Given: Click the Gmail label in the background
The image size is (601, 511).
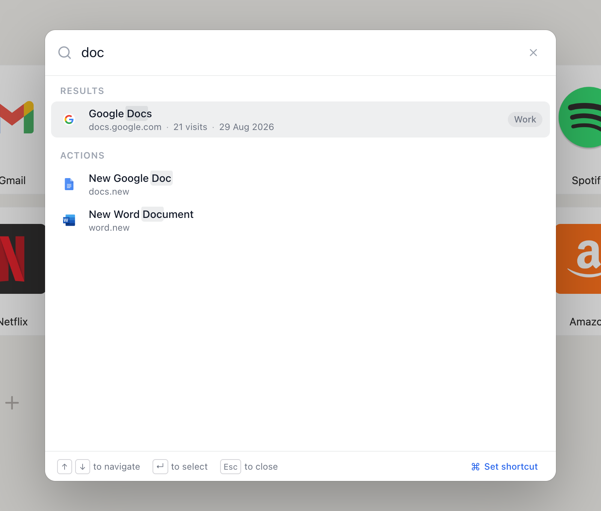Looking at the screenshot, I should (13, 180).
